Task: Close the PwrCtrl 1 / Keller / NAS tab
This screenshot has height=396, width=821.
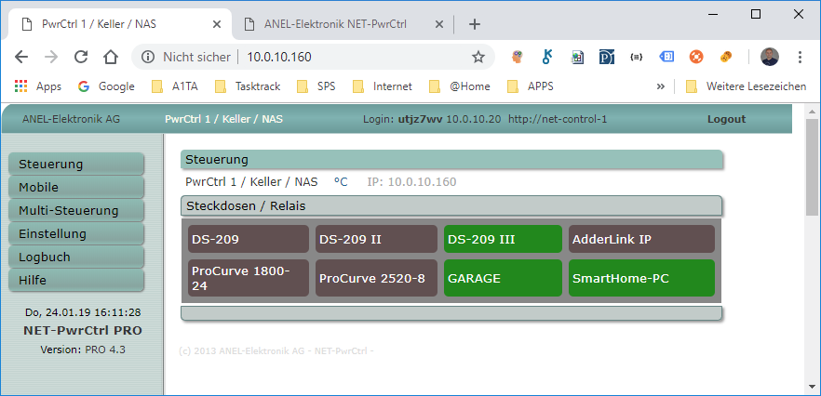Action: point(217,24)
